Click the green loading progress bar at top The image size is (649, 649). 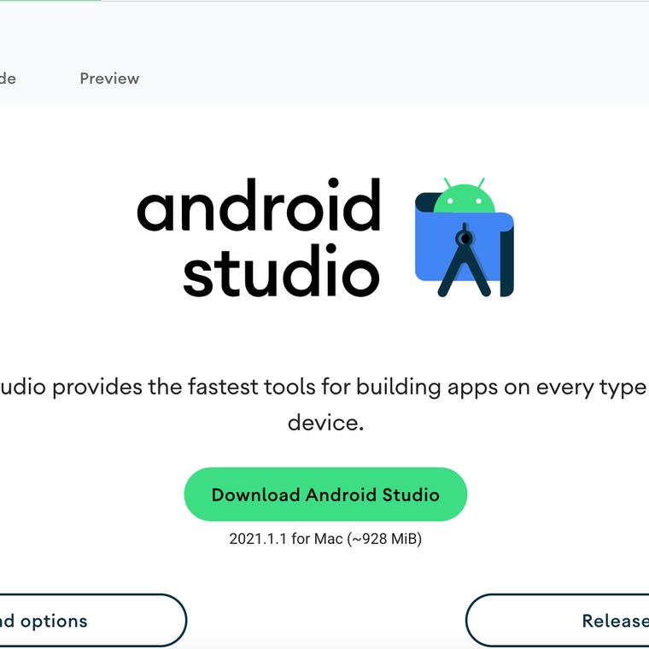50,1
